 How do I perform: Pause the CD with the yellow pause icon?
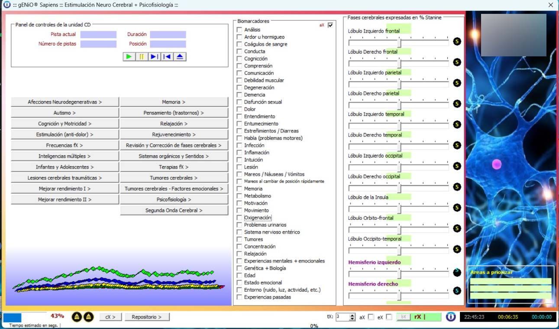142,57
